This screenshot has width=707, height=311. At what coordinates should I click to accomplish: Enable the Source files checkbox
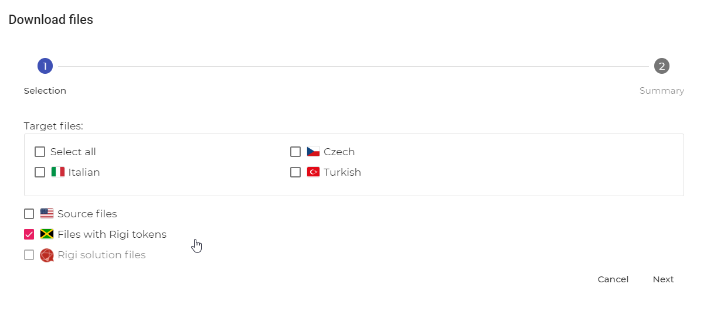[29, 214]
